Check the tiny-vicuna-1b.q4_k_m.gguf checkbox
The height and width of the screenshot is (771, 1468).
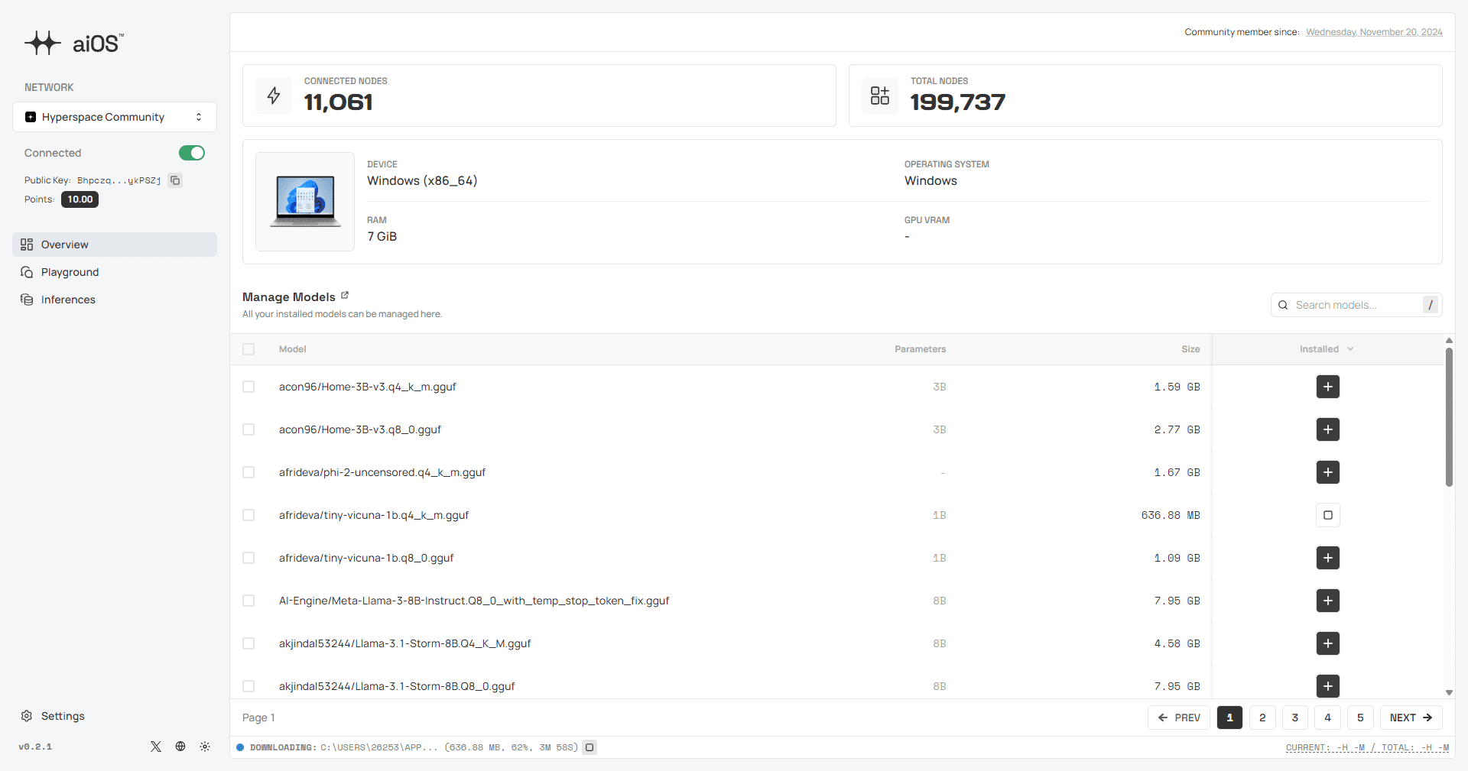click(x=248, y=515)
